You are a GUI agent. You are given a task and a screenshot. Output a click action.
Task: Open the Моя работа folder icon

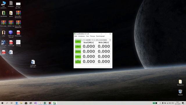click(180, 83)
